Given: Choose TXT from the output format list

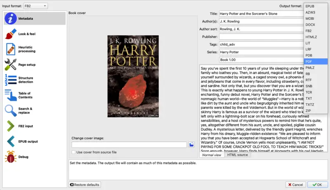Looking at the screenshot, I should point(316,99).
